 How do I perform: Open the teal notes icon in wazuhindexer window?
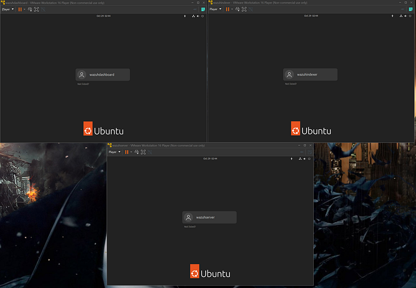pyautogui.click(x=411, y=9)
